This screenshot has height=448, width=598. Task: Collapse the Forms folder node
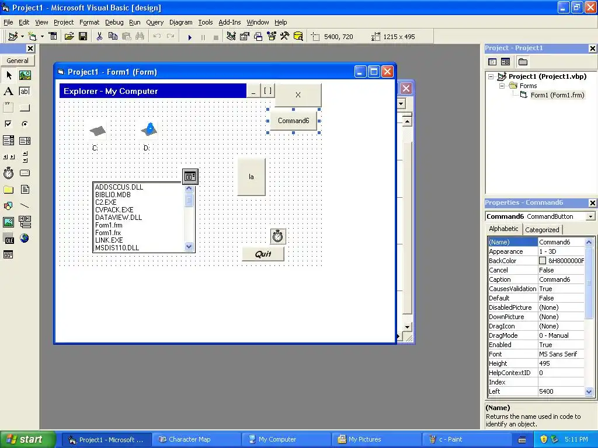[502, 86]
